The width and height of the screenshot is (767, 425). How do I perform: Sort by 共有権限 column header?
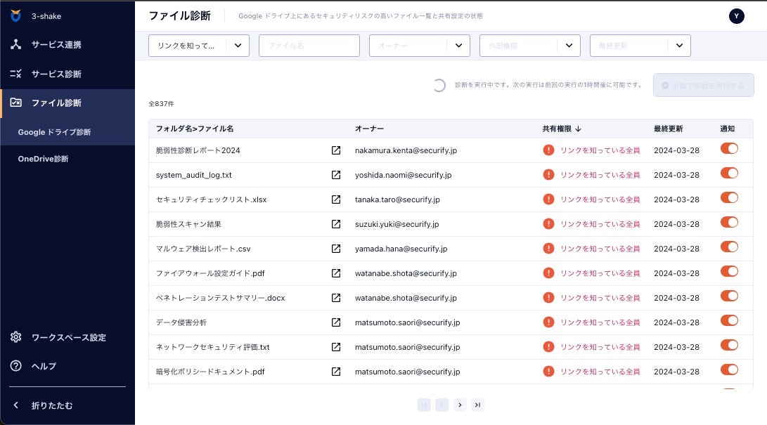[x=561, y=129]
